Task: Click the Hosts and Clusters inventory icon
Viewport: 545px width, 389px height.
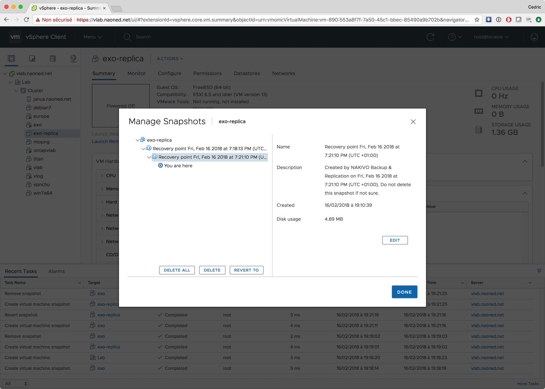Action: (12, 59)
